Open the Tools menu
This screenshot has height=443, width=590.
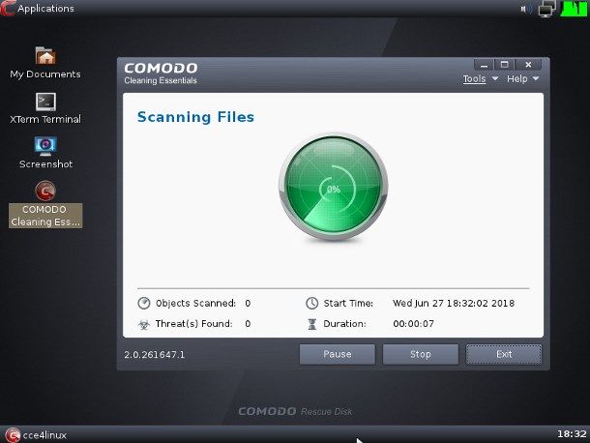tap(474, 79)
